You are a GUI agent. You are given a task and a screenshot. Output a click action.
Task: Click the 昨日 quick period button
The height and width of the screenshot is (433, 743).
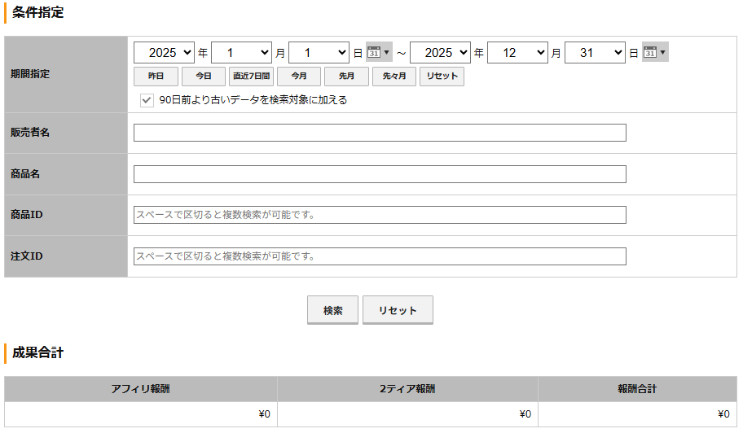pos(156,77)
